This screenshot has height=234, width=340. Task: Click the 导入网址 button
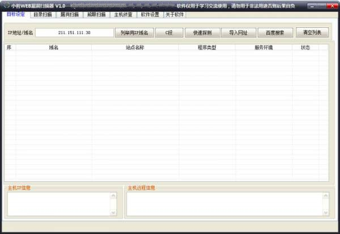click(239, 32)
